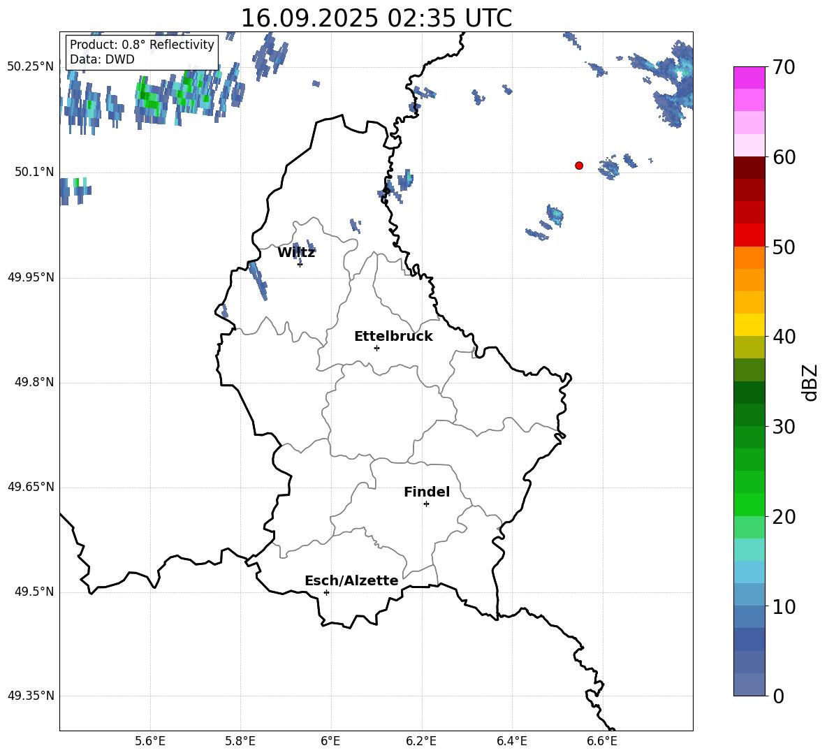
Task: Click the Esch/Alzette city label
Action: [x=351, y=580]
